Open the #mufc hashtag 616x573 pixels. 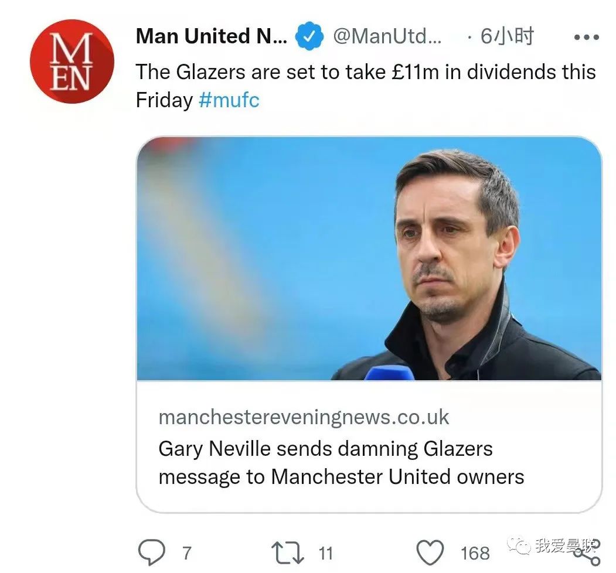(229, 100)
